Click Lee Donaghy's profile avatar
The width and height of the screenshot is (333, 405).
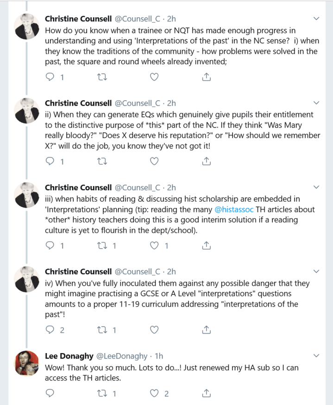27,362
